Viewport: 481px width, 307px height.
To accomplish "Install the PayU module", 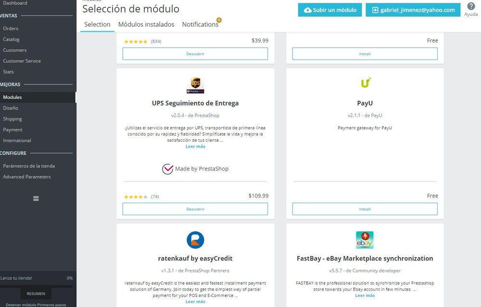I will [x=365, y=209].
